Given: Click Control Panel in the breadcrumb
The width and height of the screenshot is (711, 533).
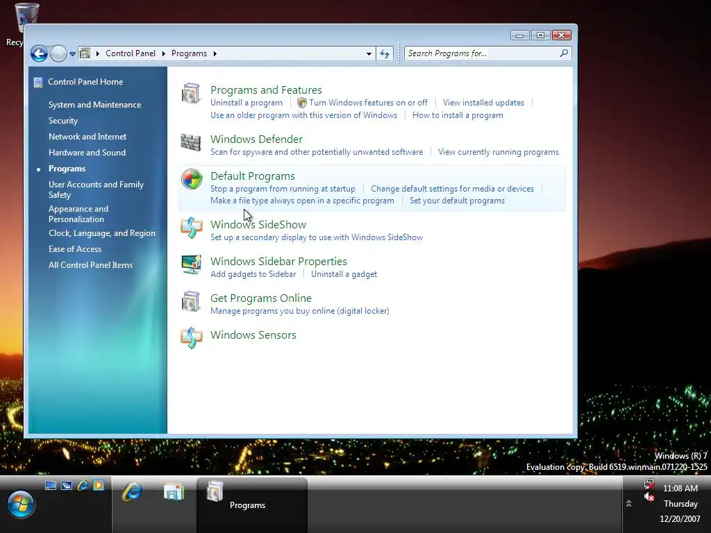Looking at the screenshot, I should pos(131,53).
